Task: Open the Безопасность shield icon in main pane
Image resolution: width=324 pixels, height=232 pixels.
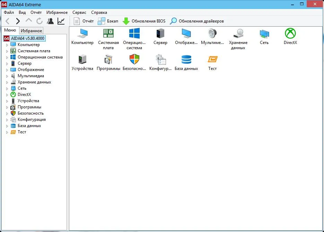Action: [x=134, y=60]
